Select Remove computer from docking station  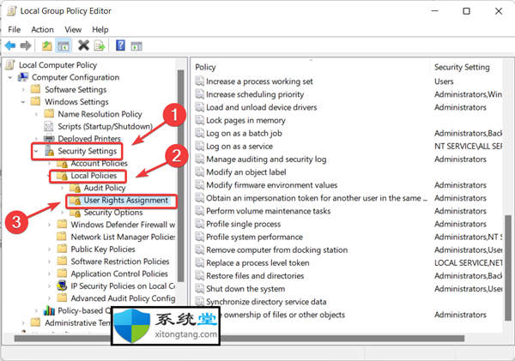coord(277,250)
